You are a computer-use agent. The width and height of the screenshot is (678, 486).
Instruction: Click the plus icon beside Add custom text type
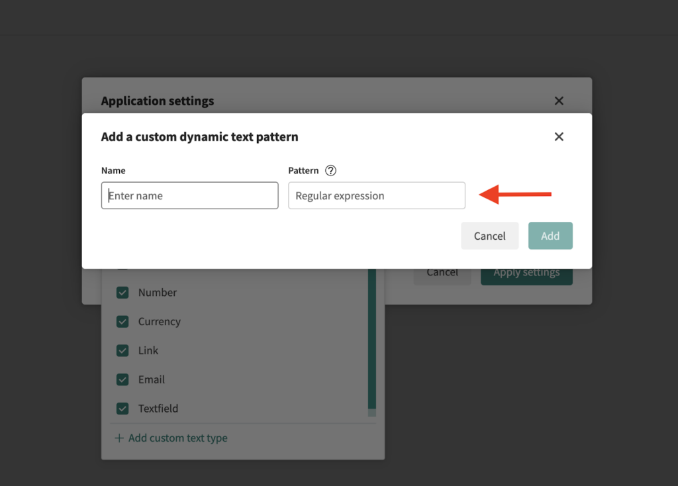119,438
